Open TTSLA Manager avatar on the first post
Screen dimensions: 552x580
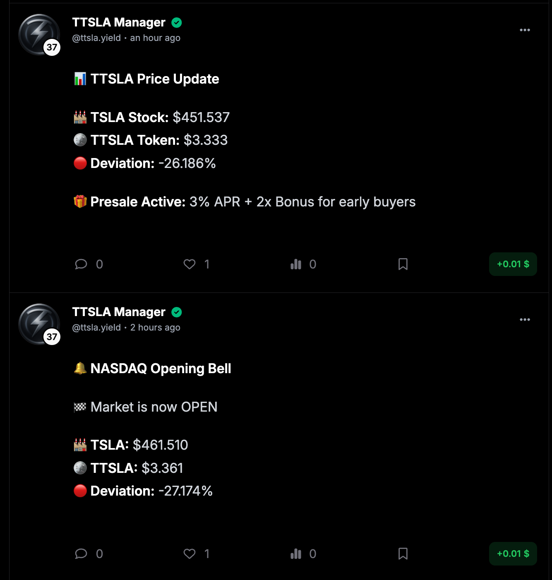[39, 35]
